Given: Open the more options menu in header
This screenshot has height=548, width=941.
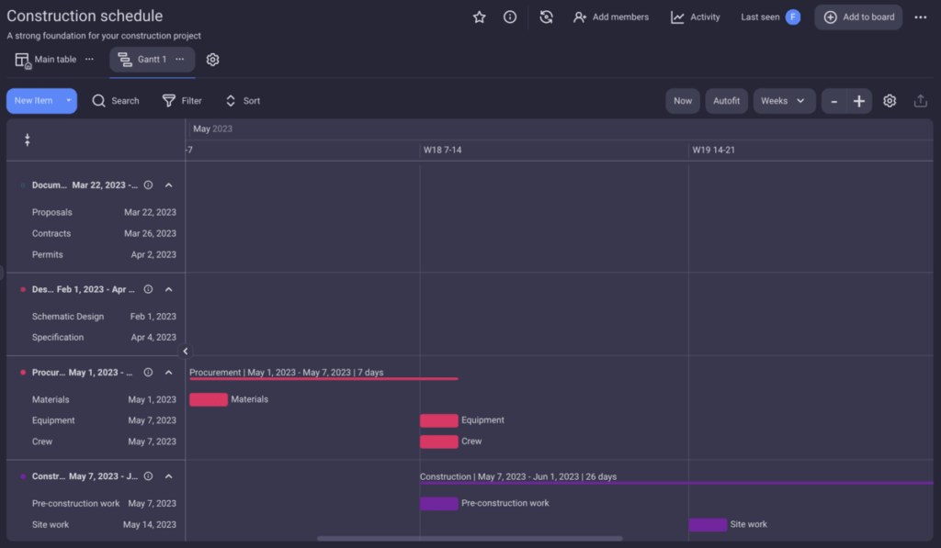Looking at the screenshot, I should 921,17.
